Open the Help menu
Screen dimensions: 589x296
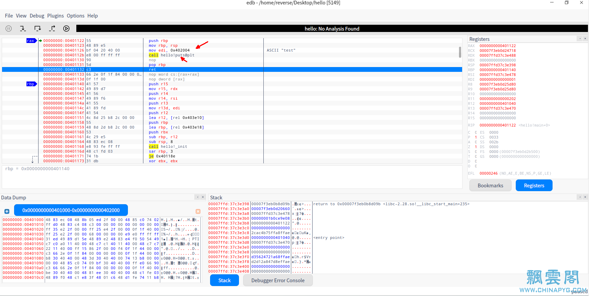(x=92, y=16)
